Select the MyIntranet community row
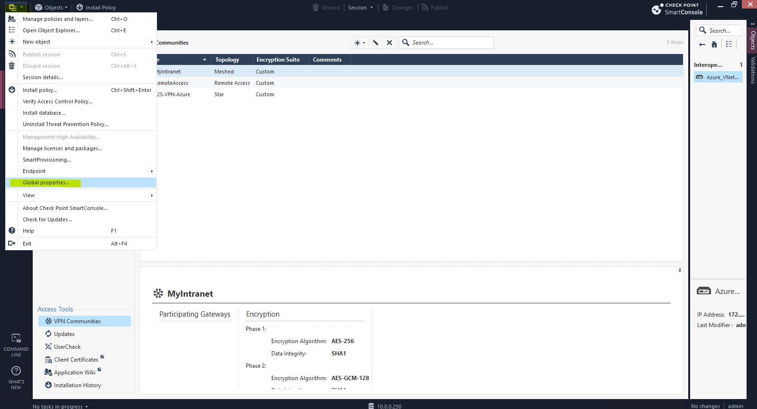Image resolution: width=757 pixels, height=409 pixels. click(x=419, y=72)
